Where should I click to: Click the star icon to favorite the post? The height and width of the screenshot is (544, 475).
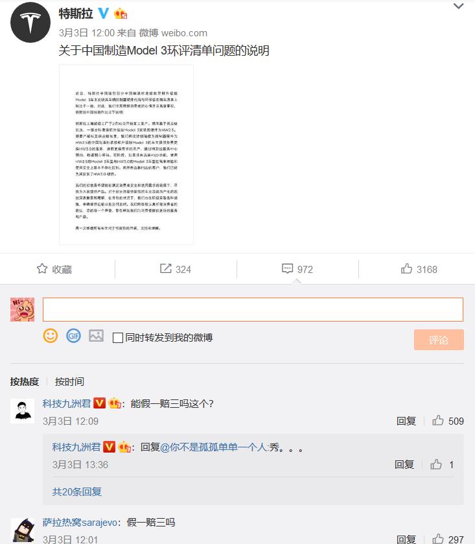click(42, 268)
